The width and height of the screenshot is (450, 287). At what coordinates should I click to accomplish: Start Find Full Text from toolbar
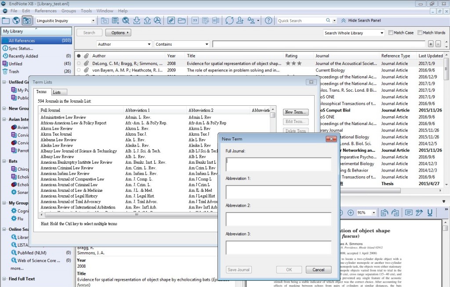(x=157, y=21)
